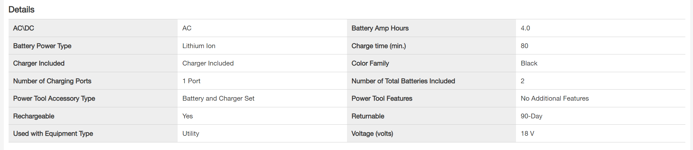The image size is (693, 150).
Task: Click the Charger Included row label
Action: (39, 63)
